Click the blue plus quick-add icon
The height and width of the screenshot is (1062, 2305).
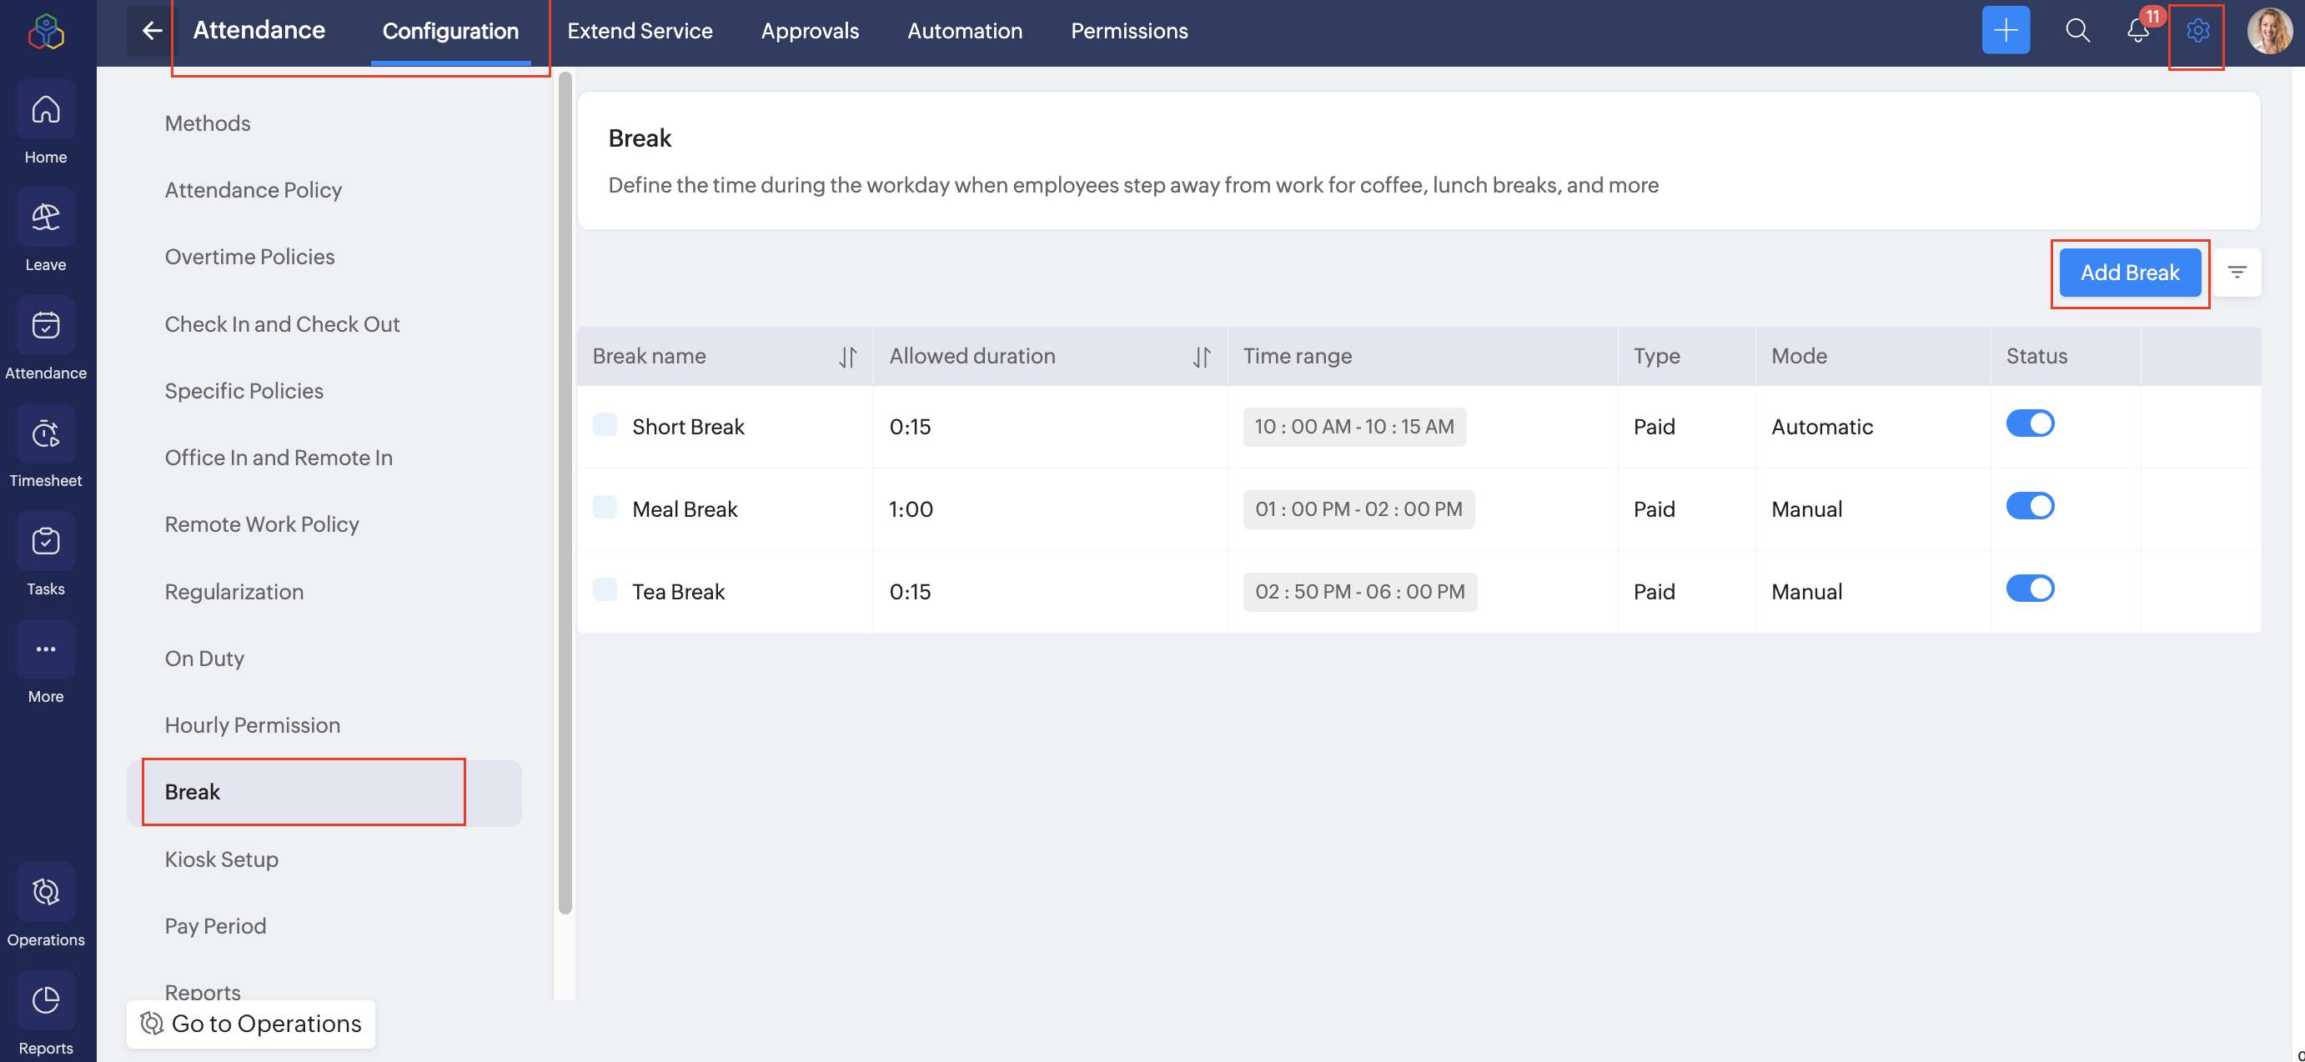point(2006,32)
